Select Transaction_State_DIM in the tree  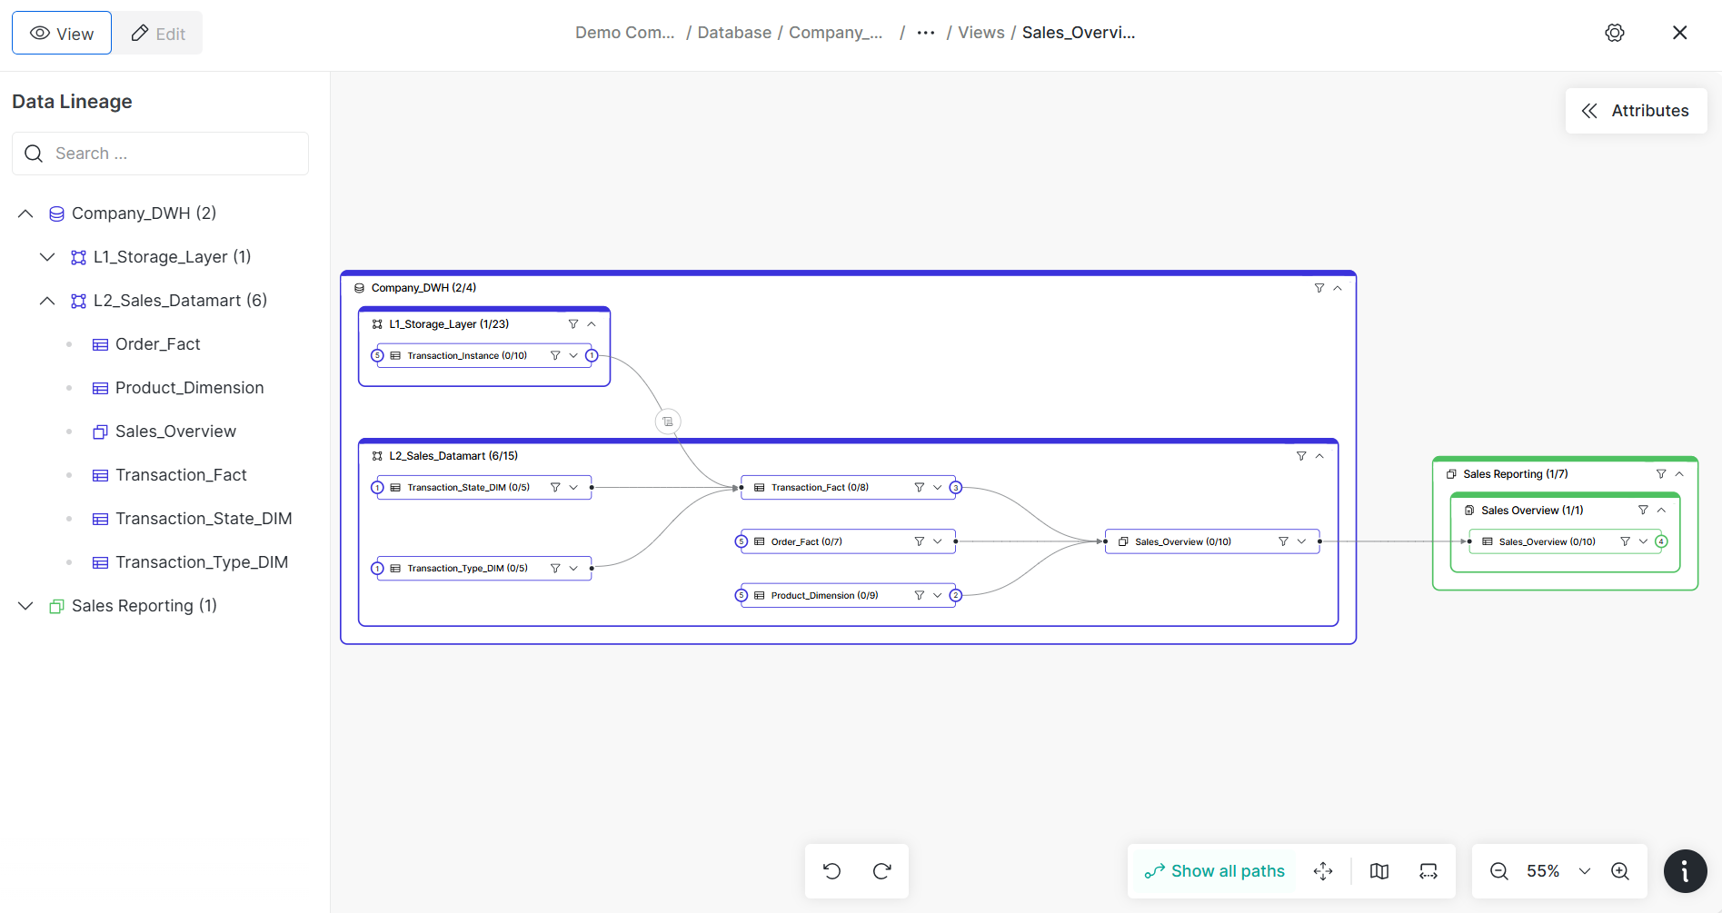coord(204,519)
